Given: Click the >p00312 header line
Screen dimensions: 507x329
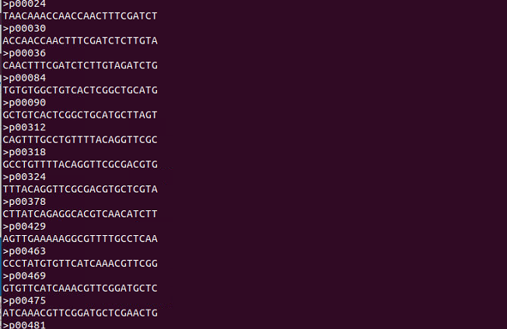Looking at the screenshot, I should pyautogui.click(x=24, y=127).
